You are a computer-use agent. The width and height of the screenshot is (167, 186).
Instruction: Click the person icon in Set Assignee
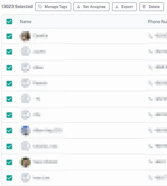pos(78,7)
